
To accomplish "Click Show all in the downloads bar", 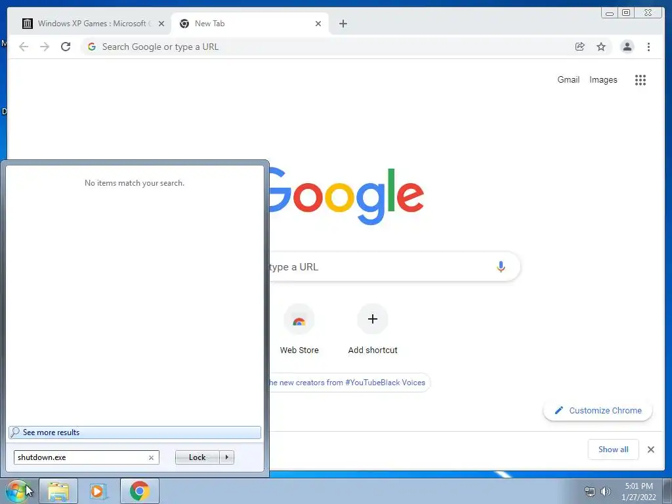I will click(614, 450).
